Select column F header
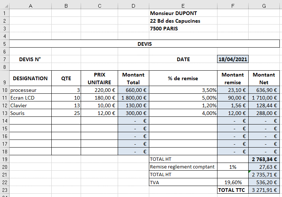 [232, 5]
